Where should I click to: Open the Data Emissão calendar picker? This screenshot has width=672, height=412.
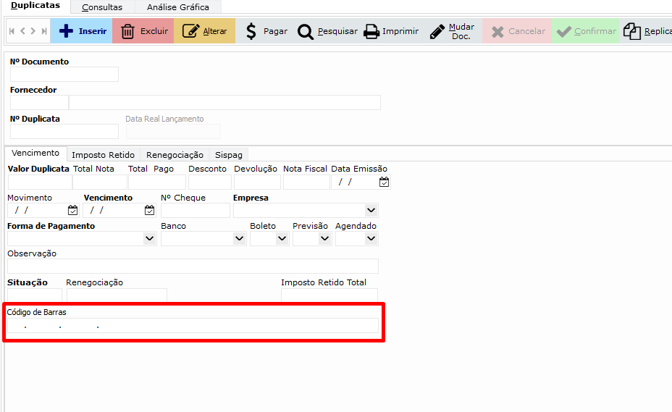[x=384, y=182]
